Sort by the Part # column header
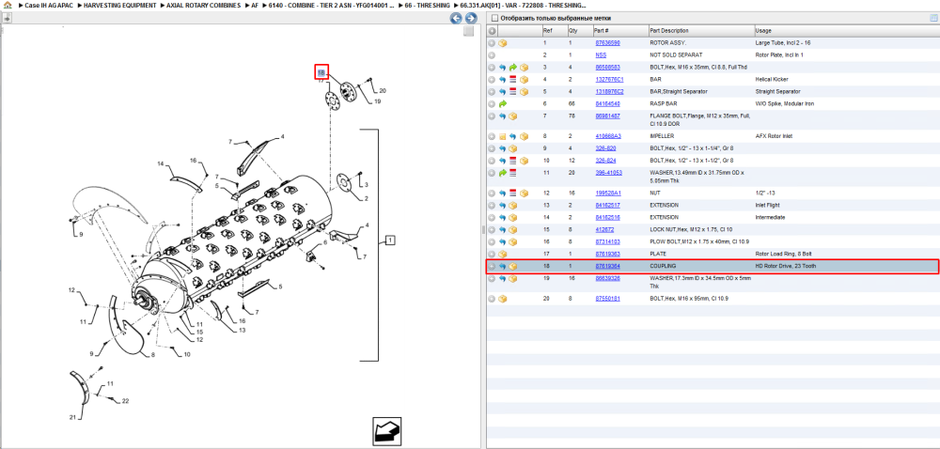Image resolution: width=940 pixels, height=449 pixels. click(x=602, y=31)
